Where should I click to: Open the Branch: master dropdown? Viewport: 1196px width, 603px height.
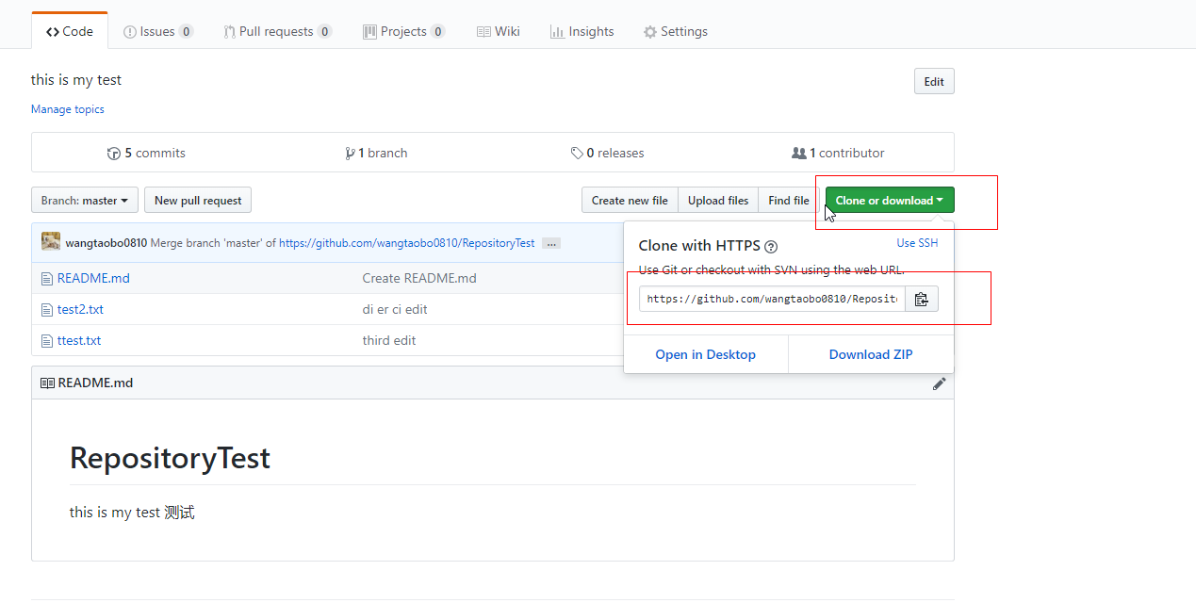coord(84,201)
